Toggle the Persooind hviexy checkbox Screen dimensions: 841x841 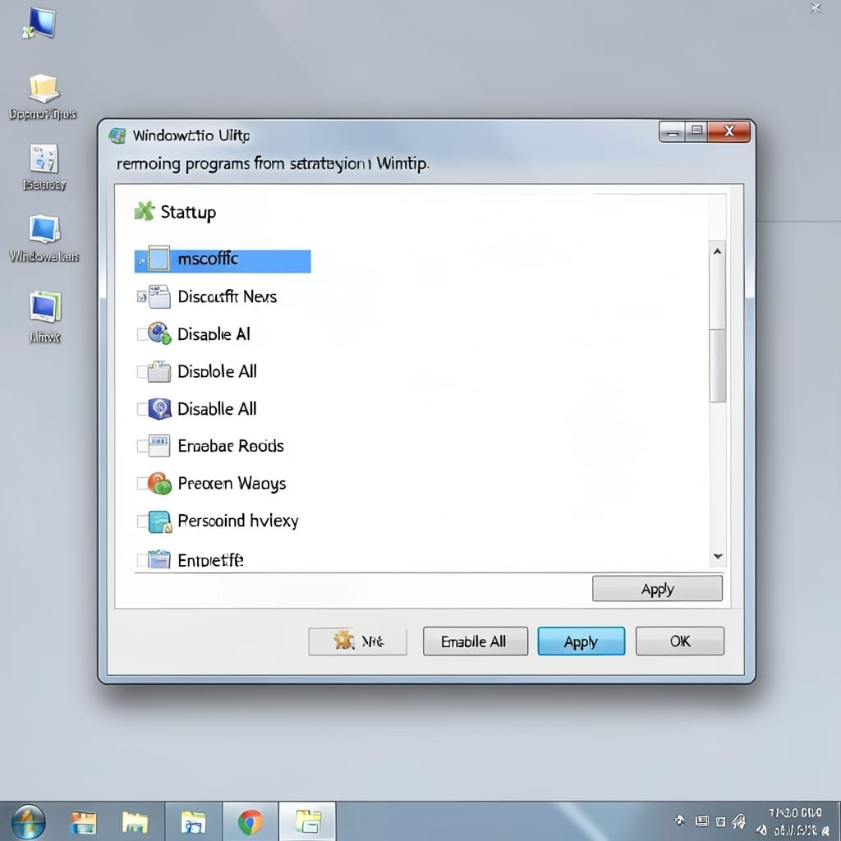142,522
